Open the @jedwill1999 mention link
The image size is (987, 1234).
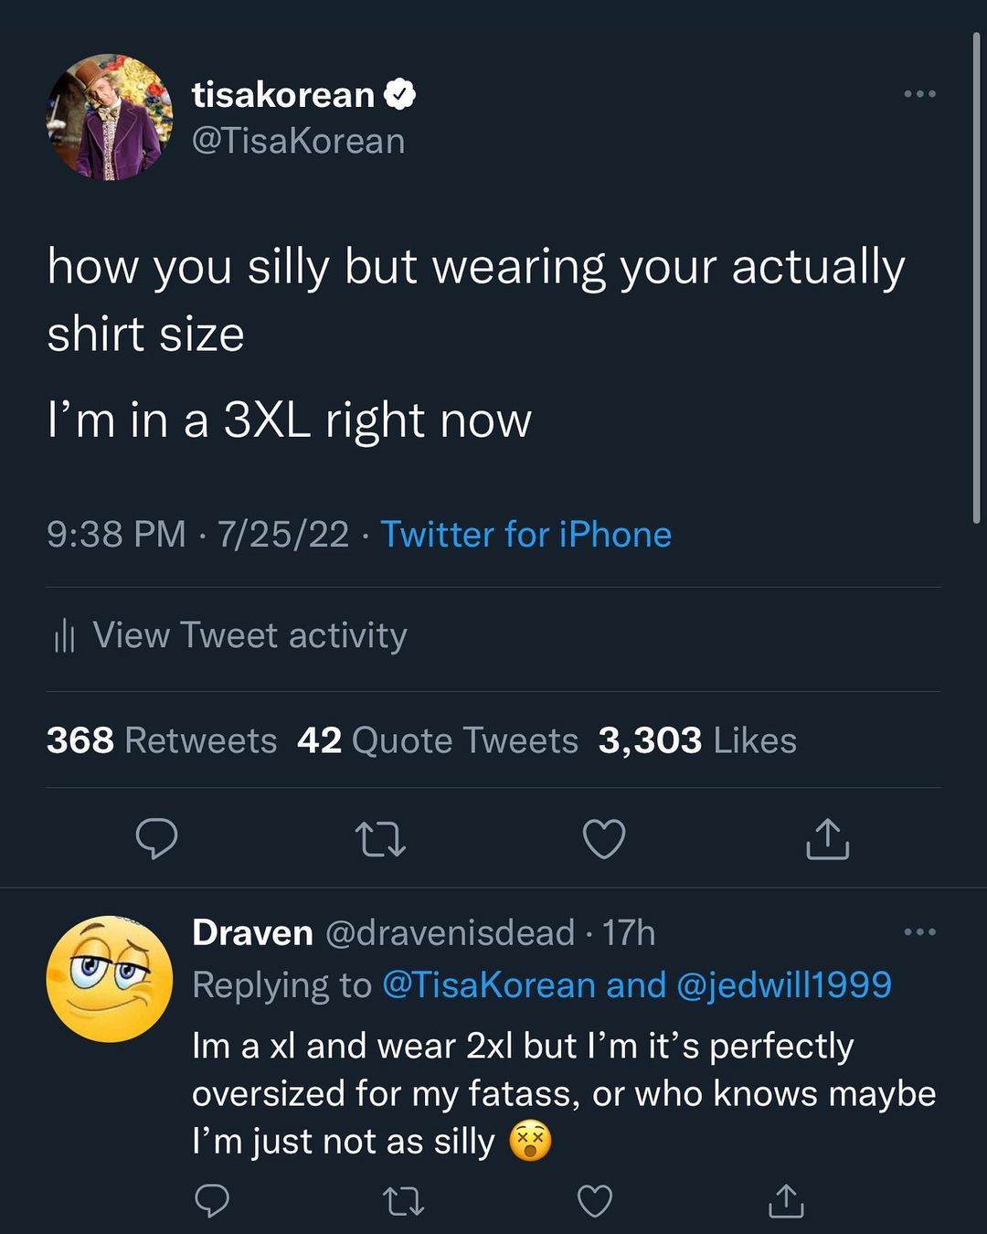(783, 985)
